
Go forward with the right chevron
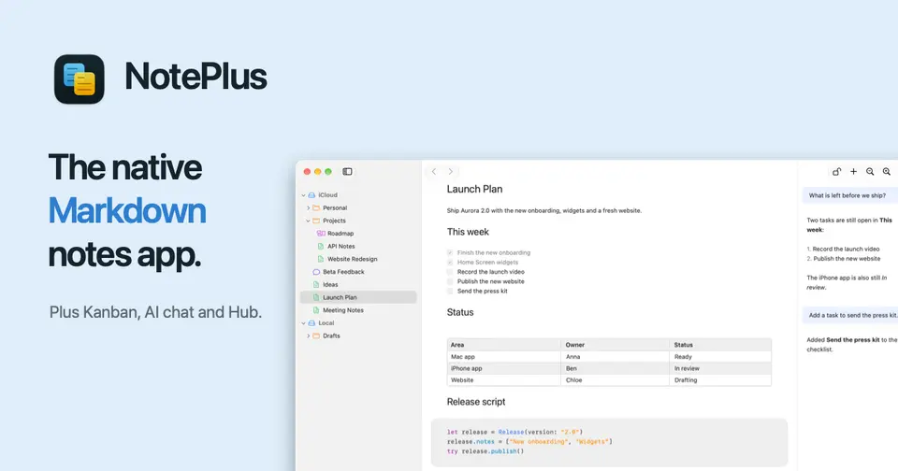tap(451, 172)
